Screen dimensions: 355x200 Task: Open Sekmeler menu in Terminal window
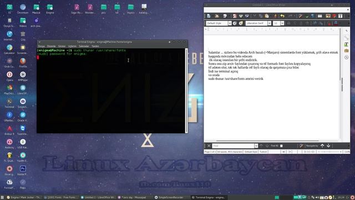pyautogui.click(x=84, y=46)
